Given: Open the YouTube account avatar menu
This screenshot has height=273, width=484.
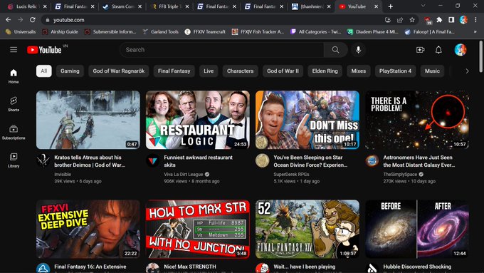Looking at the screenshot, I should pos(461,50).
